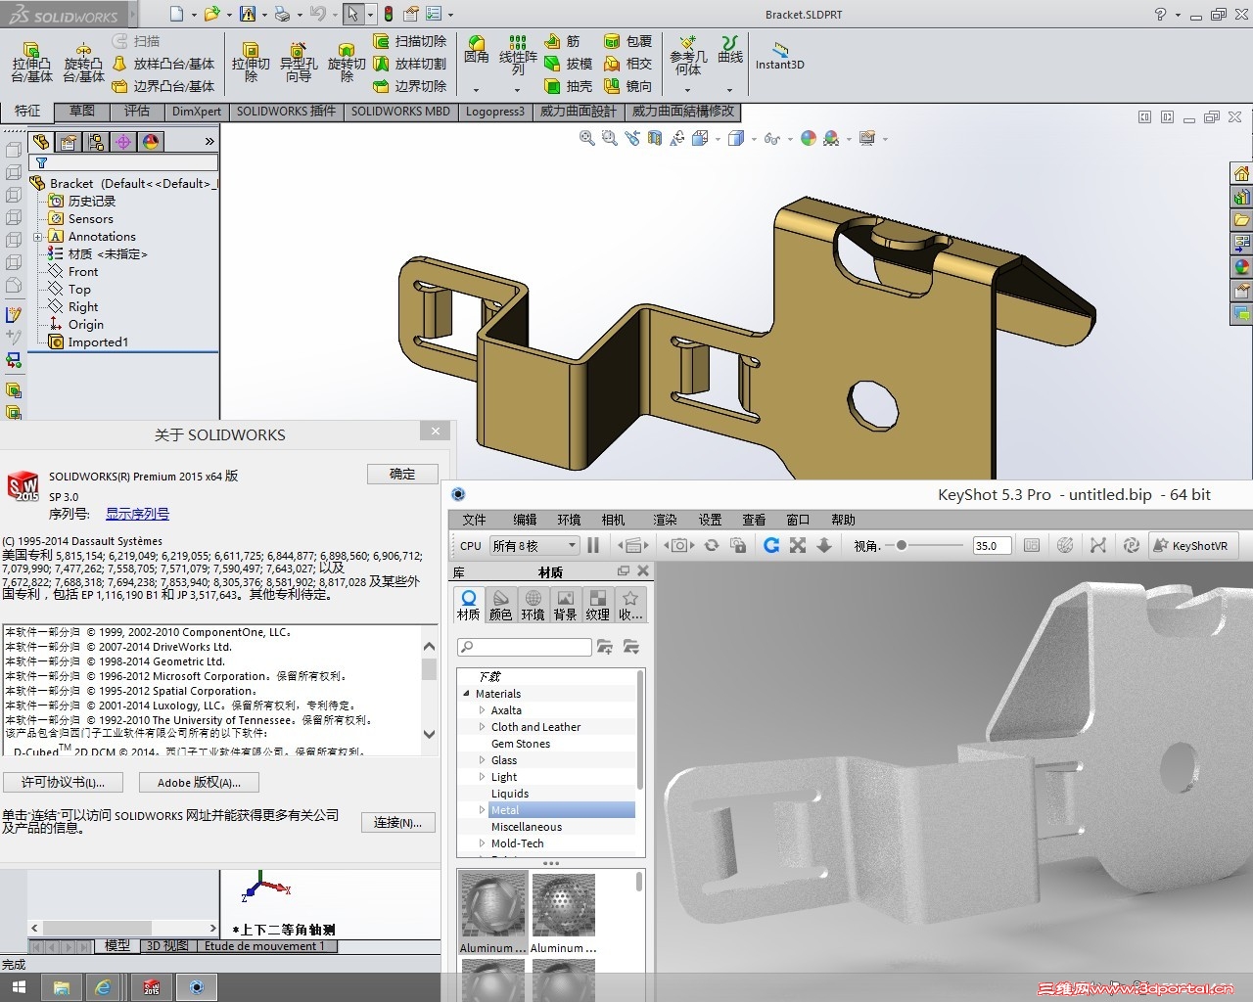This screenshot has width=1253, height=1002.
Task: Click the Adobe 版权 button
Action: tap(199, 782)
